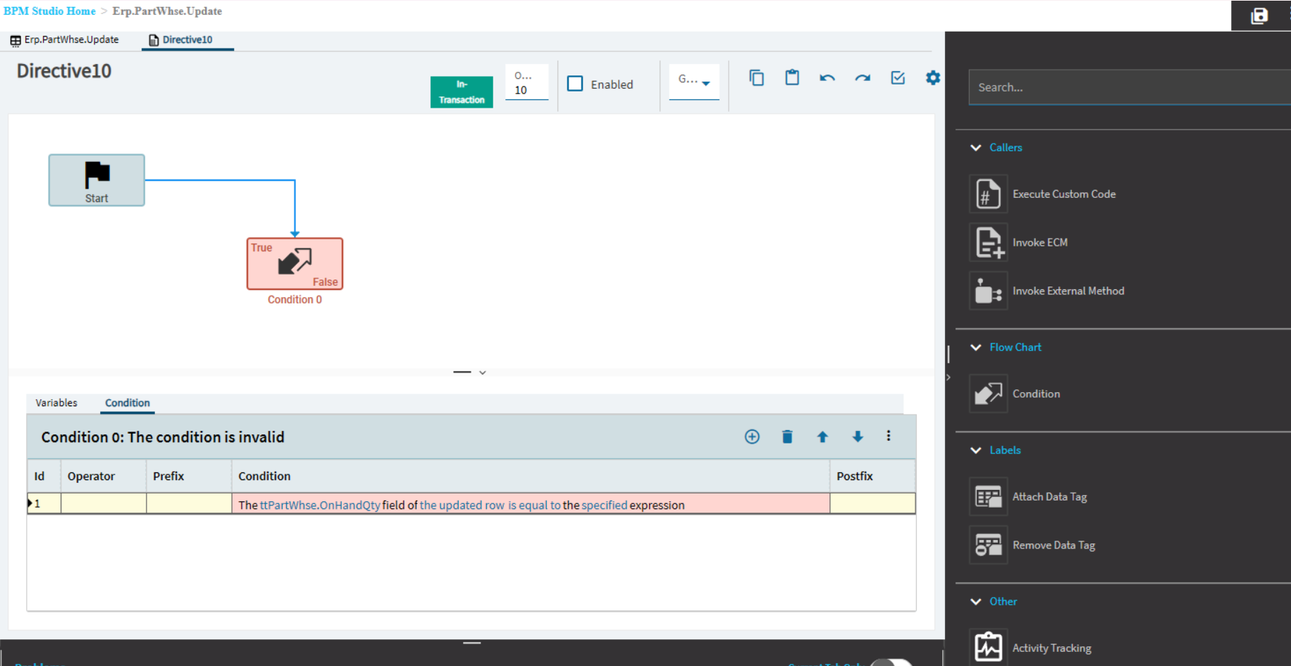Select the Invoke ECM caller icon
The image size is (1291, 666).
click(988, 242)
